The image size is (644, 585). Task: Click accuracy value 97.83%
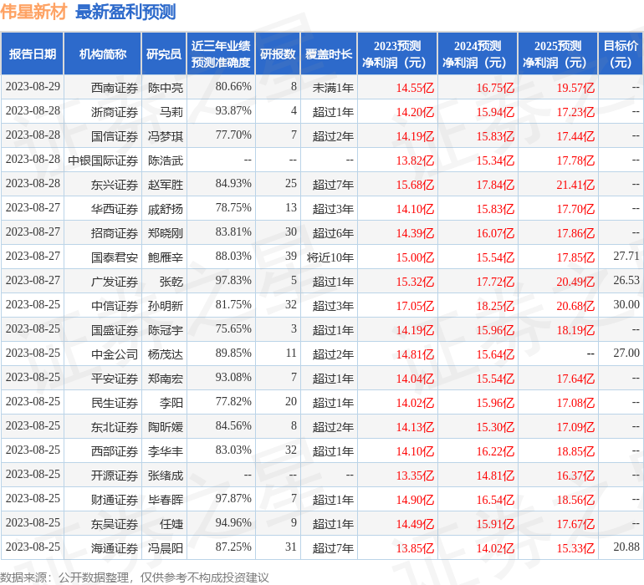[x=233, y=280]
